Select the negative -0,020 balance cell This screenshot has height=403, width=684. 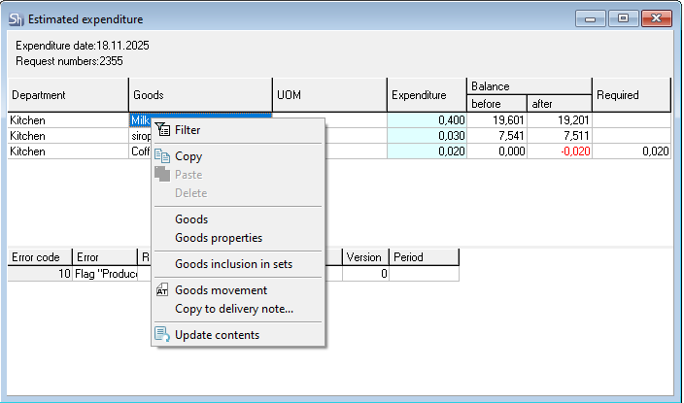559,151
